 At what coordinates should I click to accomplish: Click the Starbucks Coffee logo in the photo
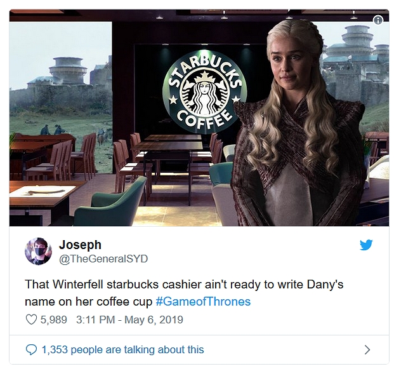tap(204, 92)
